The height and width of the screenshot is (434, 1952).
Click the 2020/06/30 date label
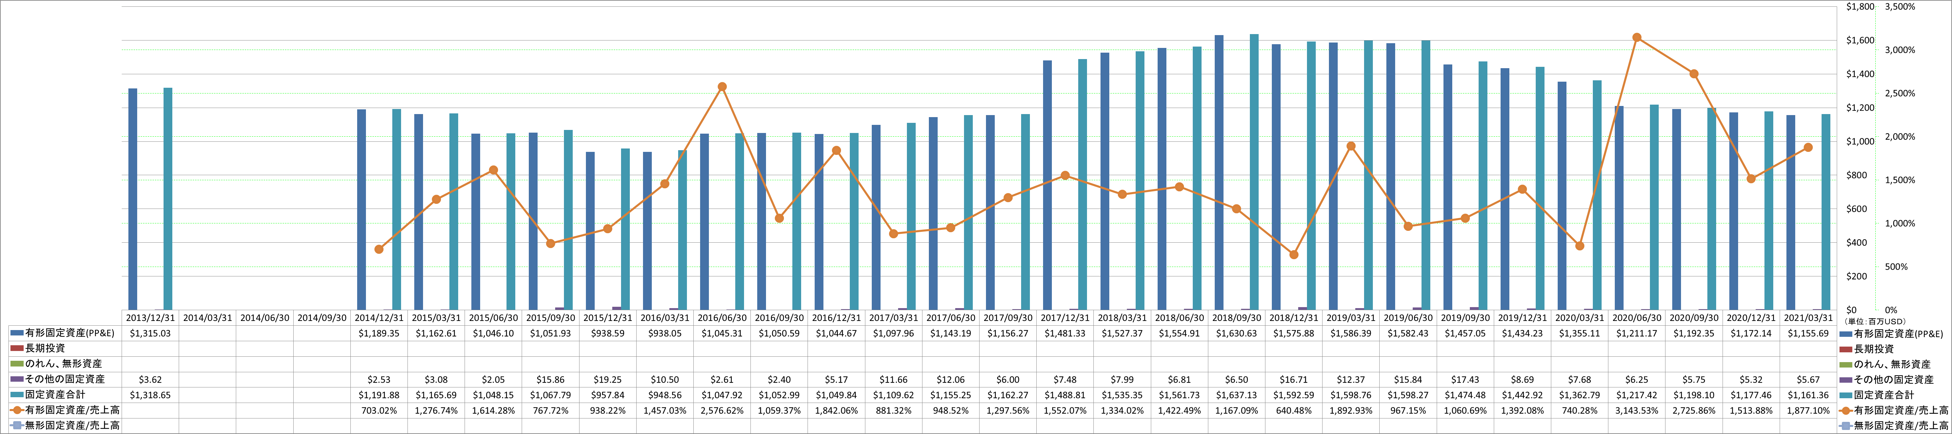pos(1637,318)
